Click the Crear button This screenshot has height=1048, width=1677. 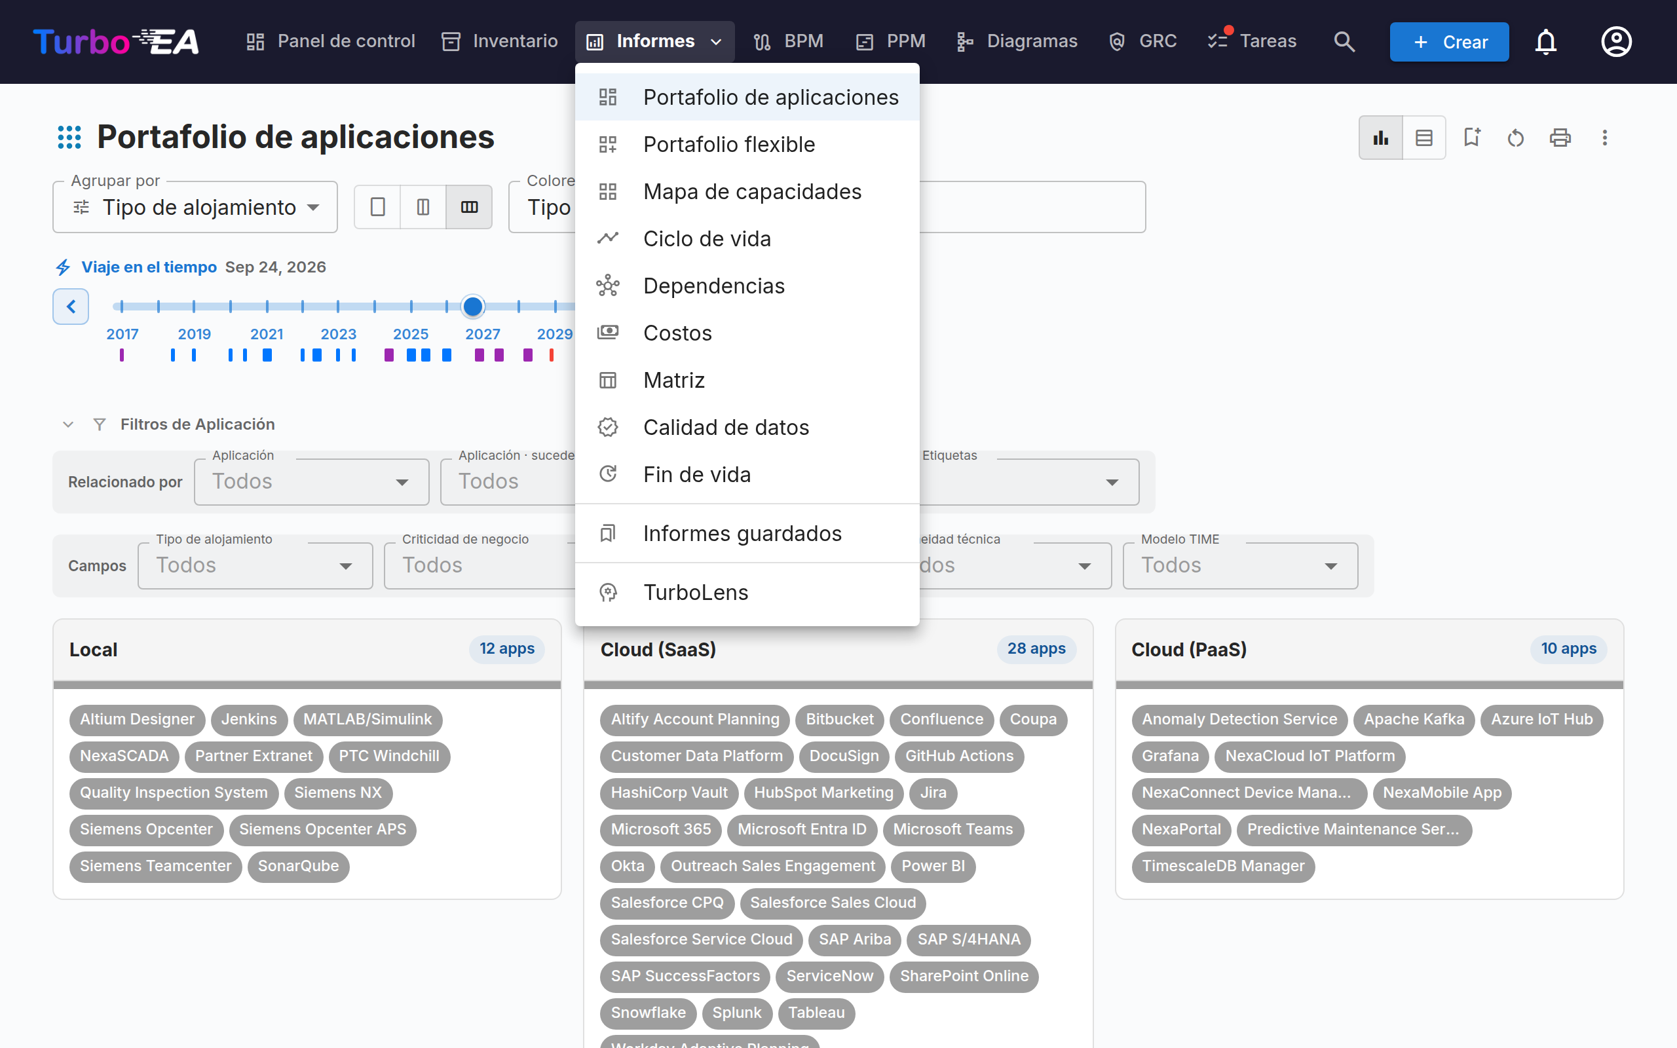click(1449, 41)
